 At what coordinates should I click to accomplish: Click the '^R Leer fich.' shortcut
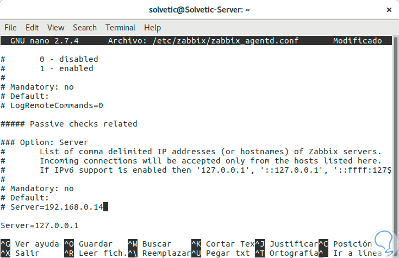[x=96, y=253]
